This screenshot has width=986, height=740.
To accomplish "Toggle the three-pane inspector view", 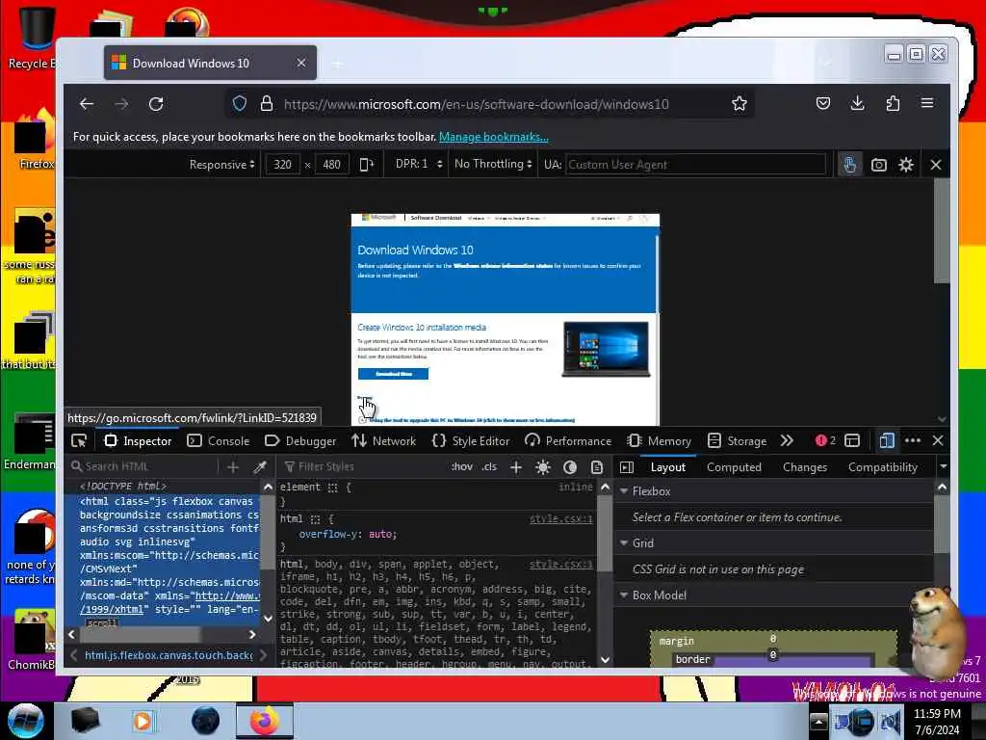I will 626,467.
